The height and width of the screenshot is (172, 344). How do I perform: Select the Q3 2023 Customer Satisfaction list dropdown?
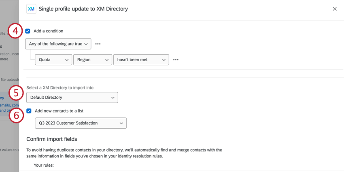pyautogui.click(x=81, y=123)
